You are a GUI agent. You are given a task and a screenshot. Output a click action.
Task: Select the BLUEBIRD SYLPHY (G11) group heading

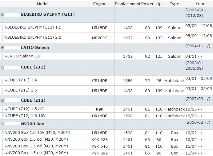point(48,14)
